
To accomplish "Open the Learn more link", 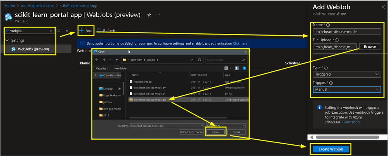I will [351, 122].
